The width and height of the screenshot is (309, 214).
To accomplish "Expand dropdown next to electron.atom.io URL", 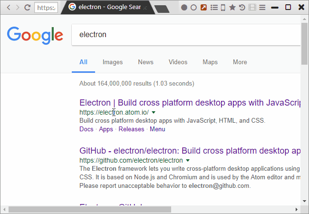I will point(154,113).
